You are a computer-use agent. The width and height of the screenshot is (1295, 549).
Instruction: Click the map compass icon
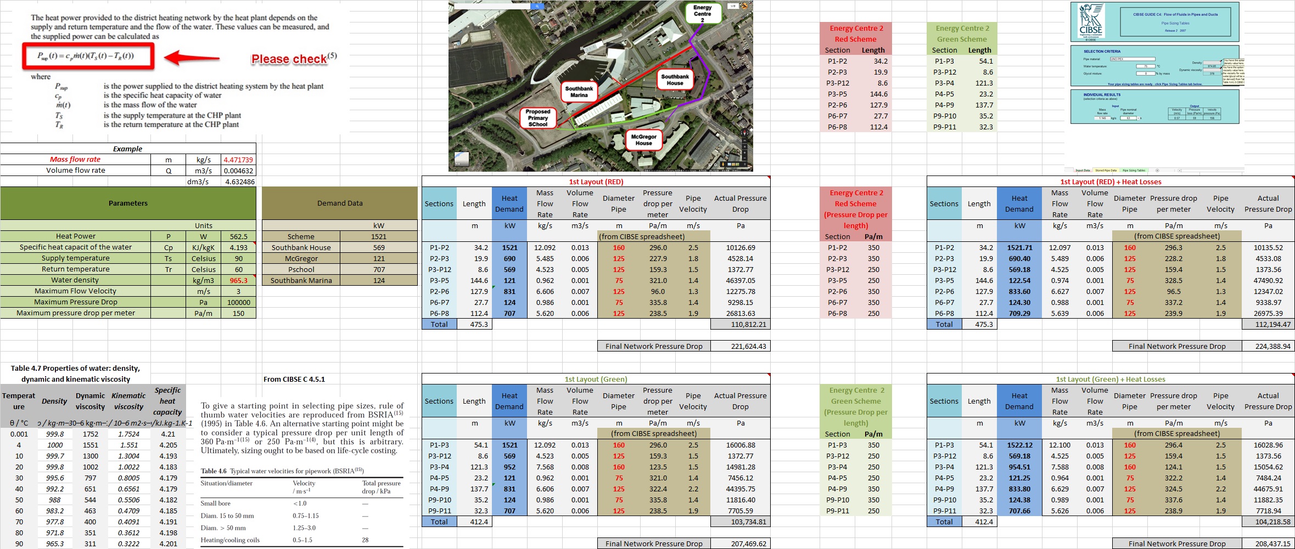pyautogui.click(x=745, y=133)
